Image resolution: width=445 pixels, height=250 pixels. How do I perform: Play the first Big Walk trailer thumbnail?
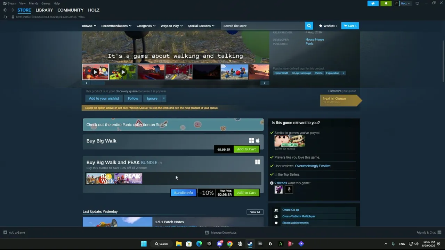[x=95, y=72]
